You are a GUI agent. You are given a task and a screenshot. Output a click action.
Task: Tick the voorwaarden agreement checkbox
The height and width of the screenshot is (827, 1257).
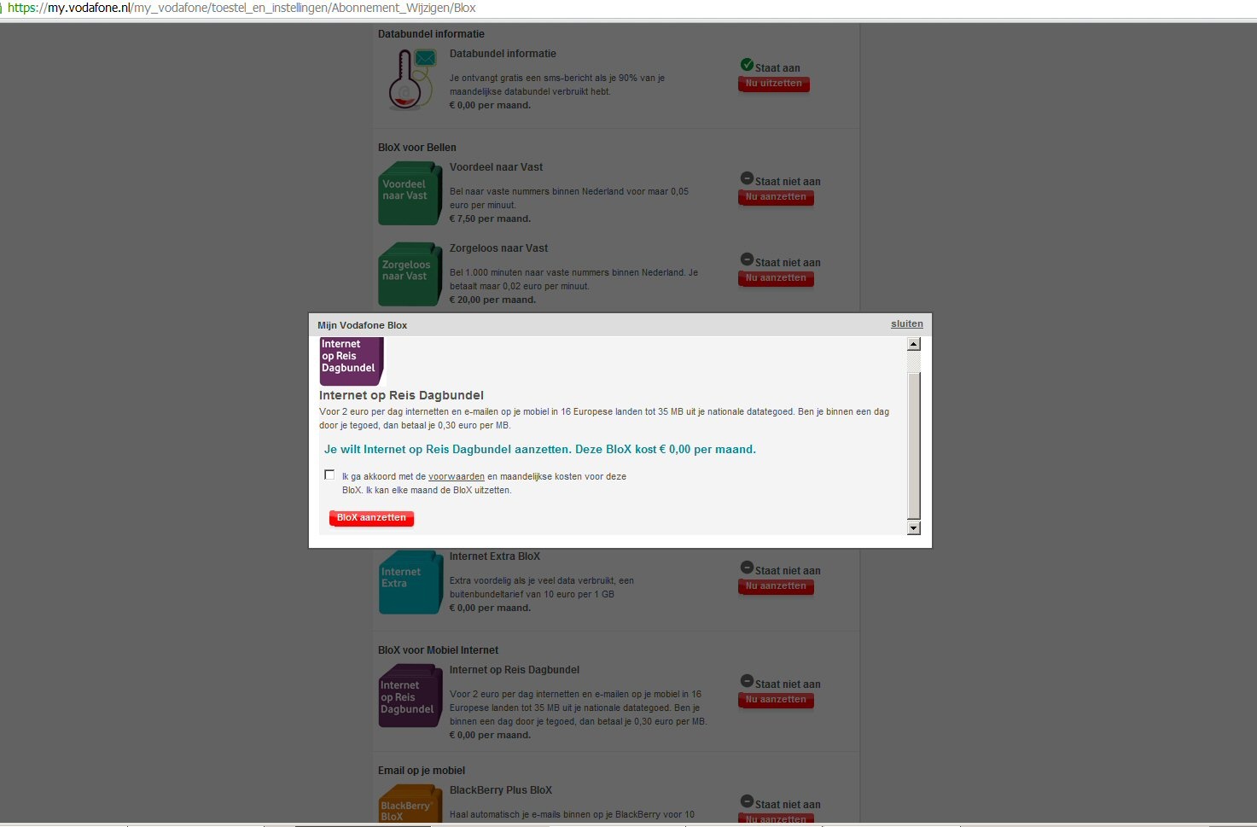[x=329, y=475]
